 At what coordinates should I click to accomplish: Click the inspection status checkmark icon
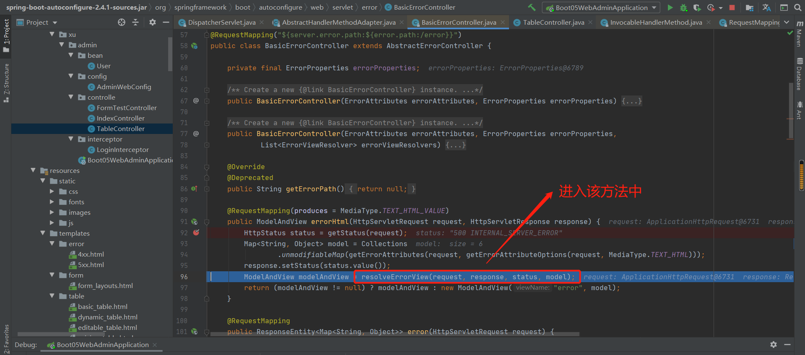pos(790,33)
